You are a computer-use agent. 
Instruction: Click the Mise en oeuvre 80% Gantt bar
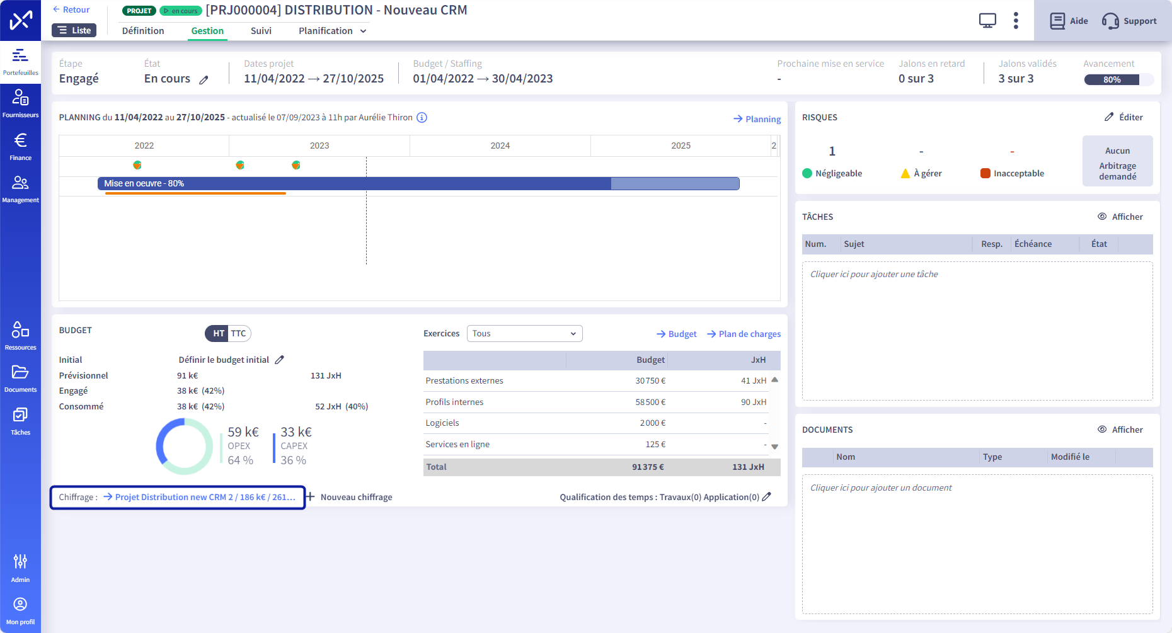(x=418, y=183)
